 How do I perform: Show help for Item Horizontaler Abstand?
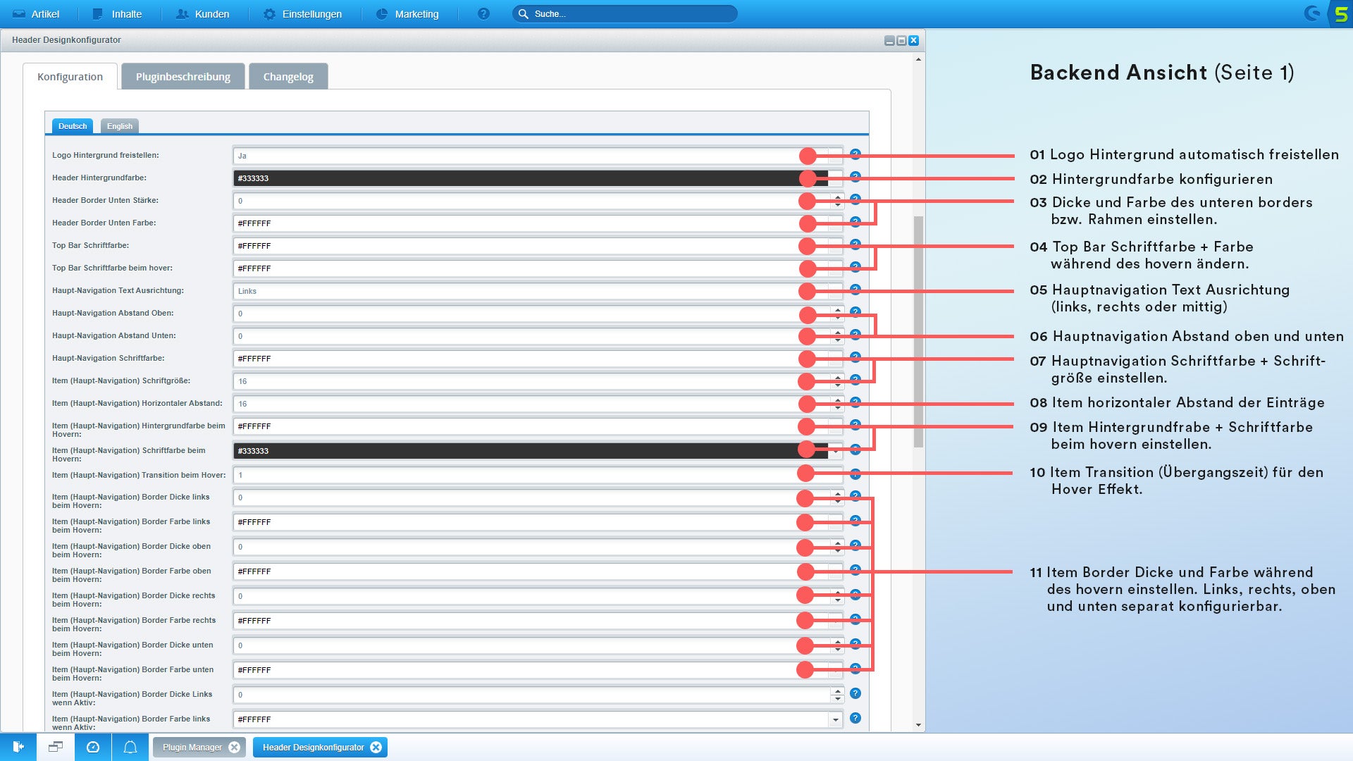coord(855,402)
